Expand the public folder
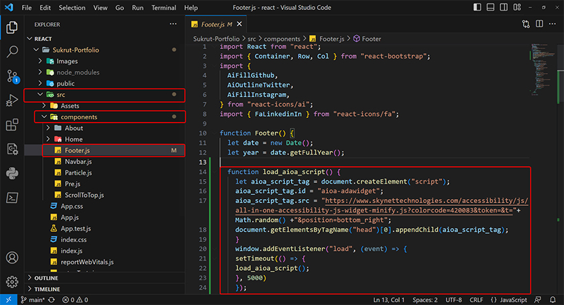Image resolution: width=564 pixels, height=305 pixels. (105, 83)
